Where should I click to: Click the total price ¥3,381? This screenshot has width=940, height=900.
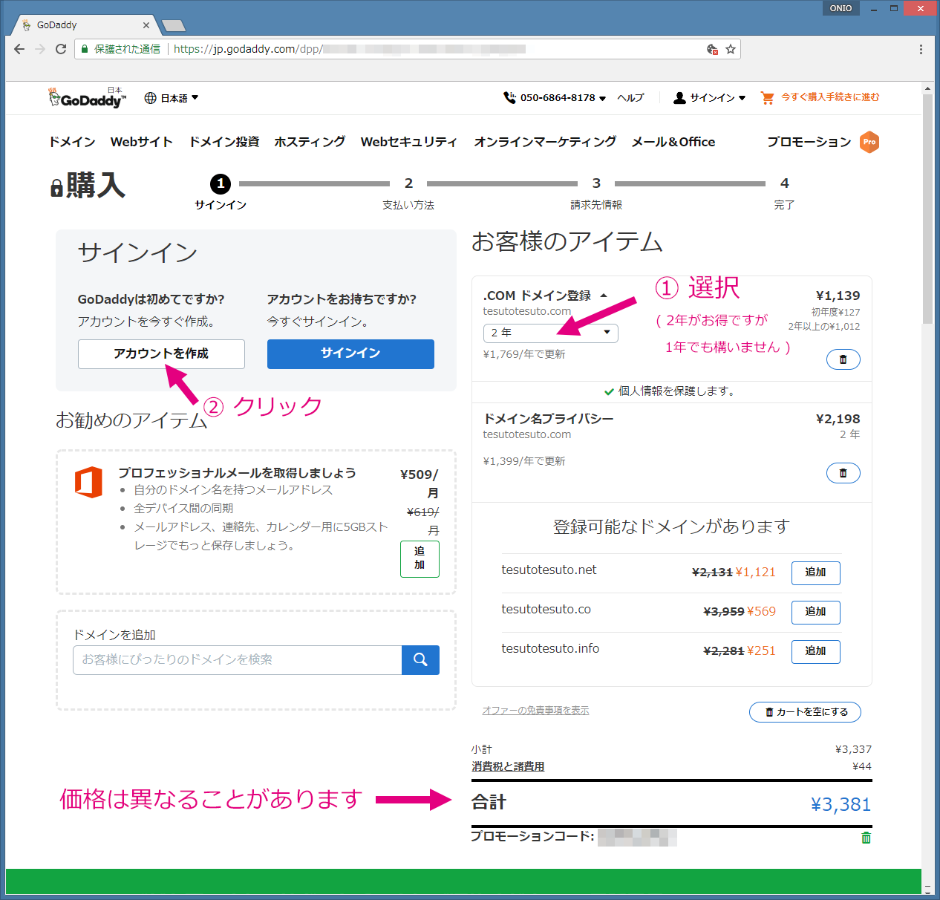pyautogui.click(x=841, y=804)
